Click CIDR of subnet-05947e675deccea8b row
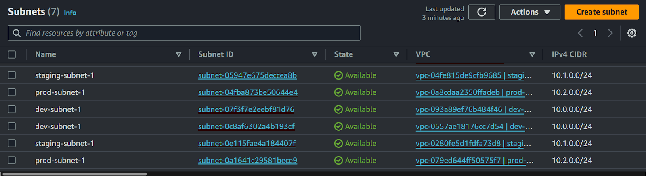The height and width of the screenshot is (176, 646). tap(572, 75)
